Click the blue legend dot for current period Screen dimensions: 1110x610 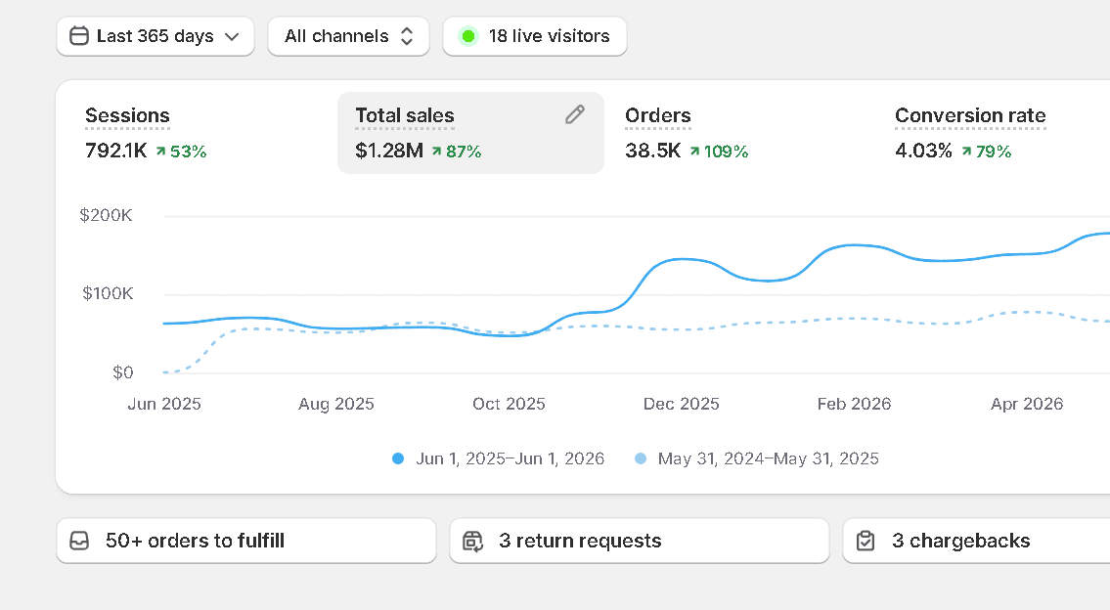pyautogui.click(x=398, y=458)
